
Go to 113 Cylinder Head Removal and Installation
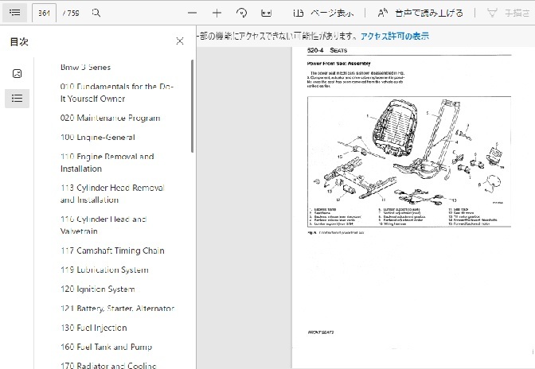(112, 193)
